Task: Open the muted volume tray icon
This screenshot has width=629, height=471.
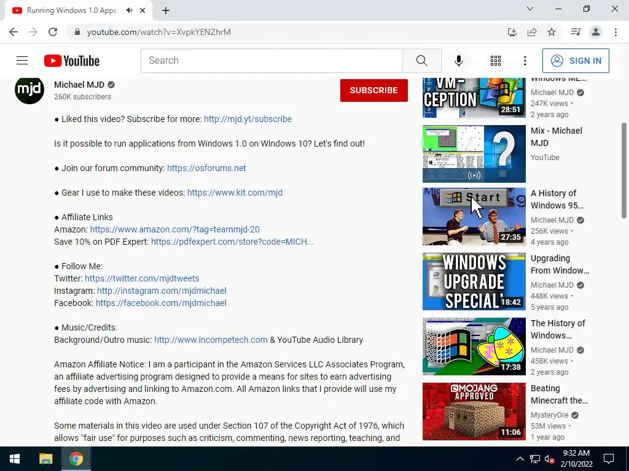Action: [550, 459]
